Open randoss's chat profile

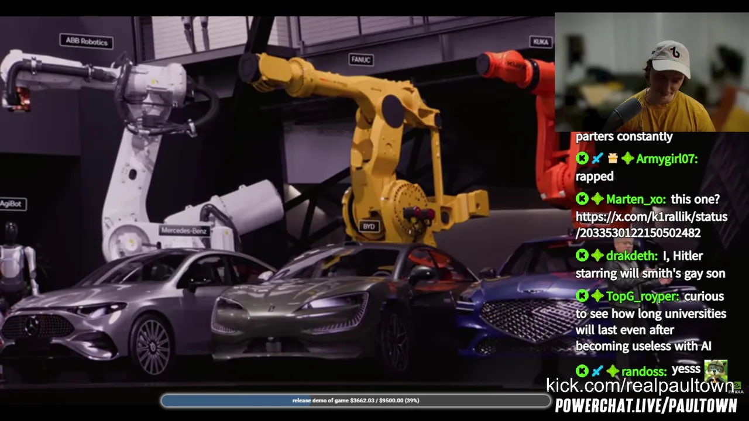pyautogui.click(x=644, y=371)
